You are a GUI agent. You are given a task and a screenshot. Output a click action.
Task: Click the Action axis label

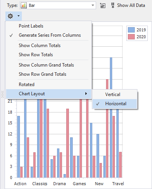(x=20, y=184)
